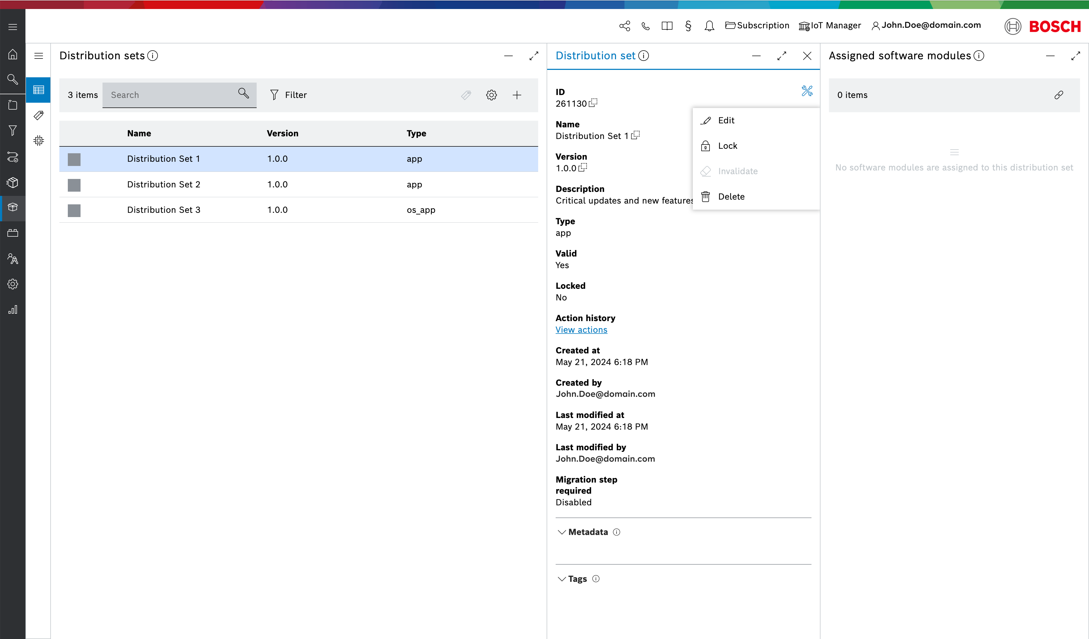Screen dimensions: 1089x639
Task: Check the Distribution Set 2 row checkbox
Action: click(x=74, y=185)
